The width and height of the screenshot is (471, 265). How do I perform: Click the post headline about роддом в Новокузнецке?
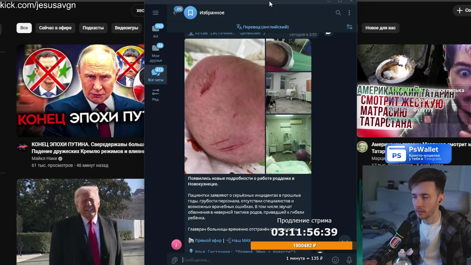(241, 181)
